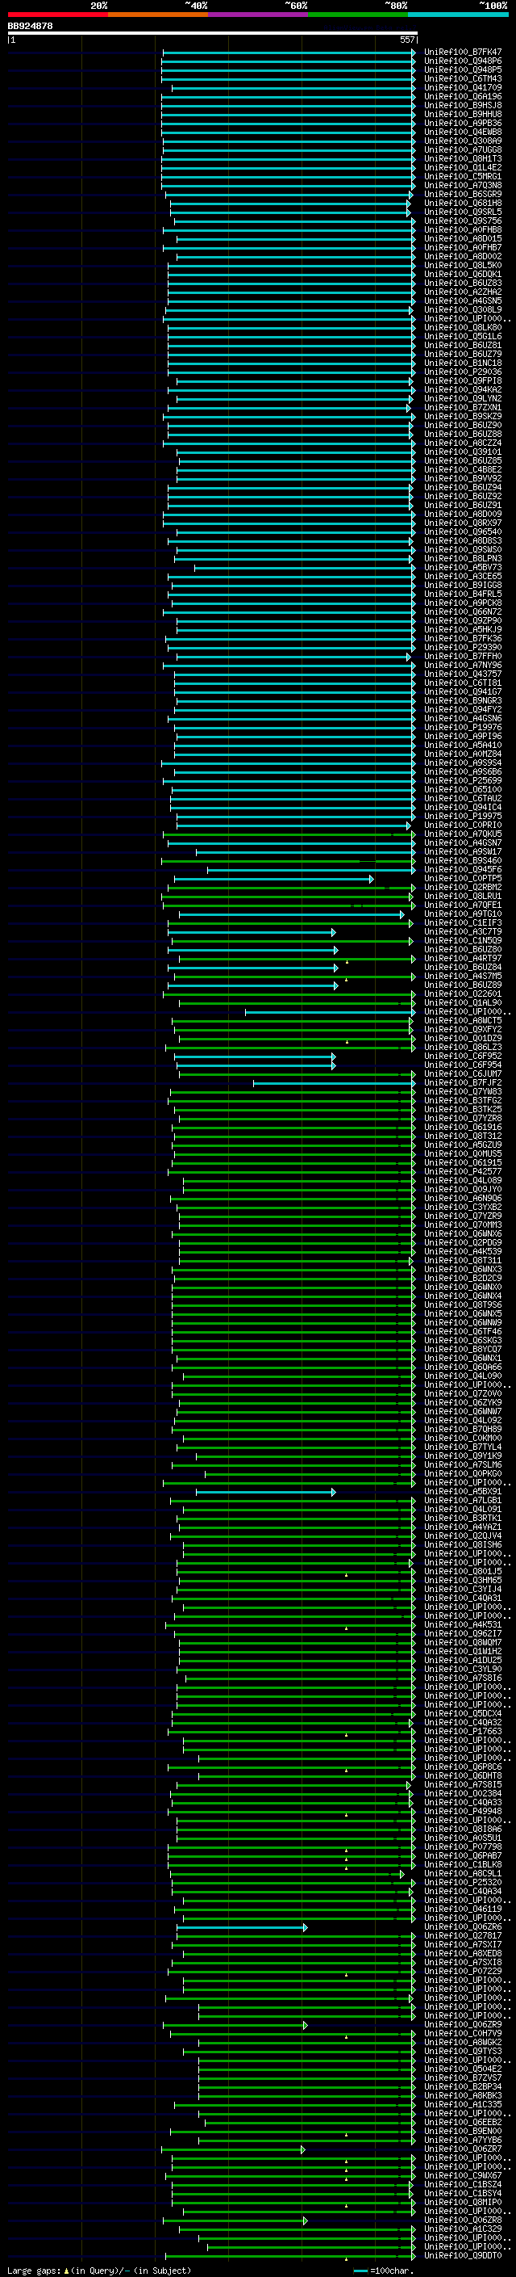Image resolution: width=516 pixels, height=2277 pixels.
Task: Select hit label UniRef100_A4RT97
Action: coord(462,959)
